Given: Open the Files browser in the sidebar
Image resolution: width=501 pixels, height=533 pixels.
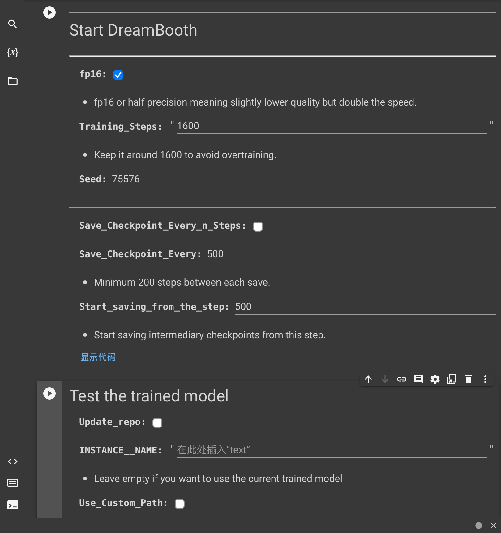Looking at the screenshot, I should [x=12, y=81].
